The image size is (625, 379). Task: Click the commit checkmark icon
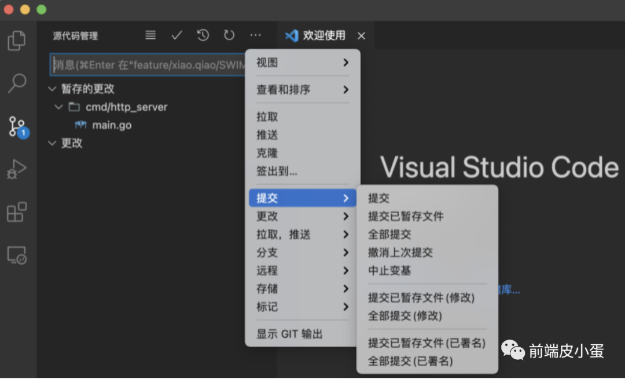[177, 35]
